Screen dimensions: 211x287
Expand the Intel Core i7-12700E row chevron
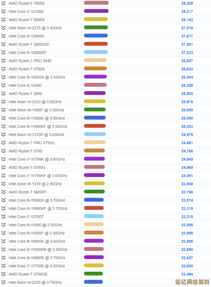pos(3,11)
